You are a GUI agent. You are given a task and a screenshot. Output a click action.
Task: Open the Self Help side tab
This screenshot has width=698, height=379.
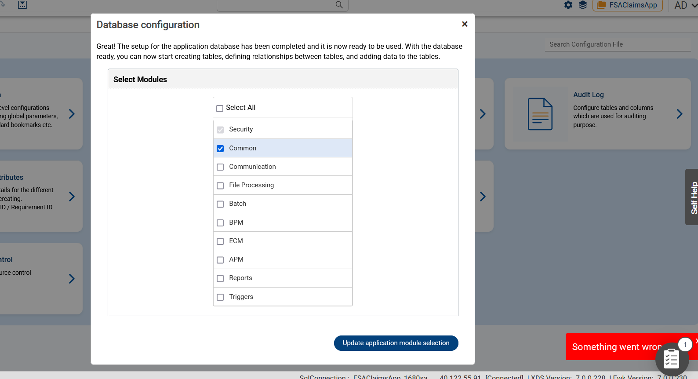[692, 197]
